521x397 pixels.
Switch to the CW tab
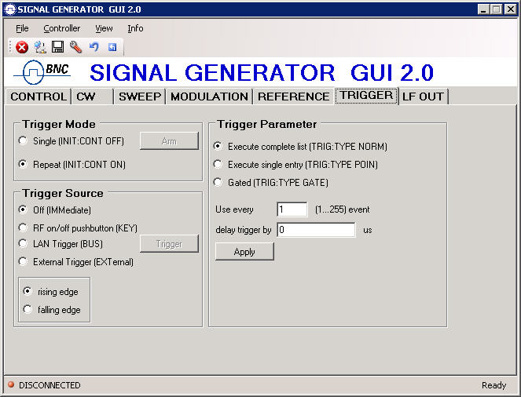(x=93, y=97)
